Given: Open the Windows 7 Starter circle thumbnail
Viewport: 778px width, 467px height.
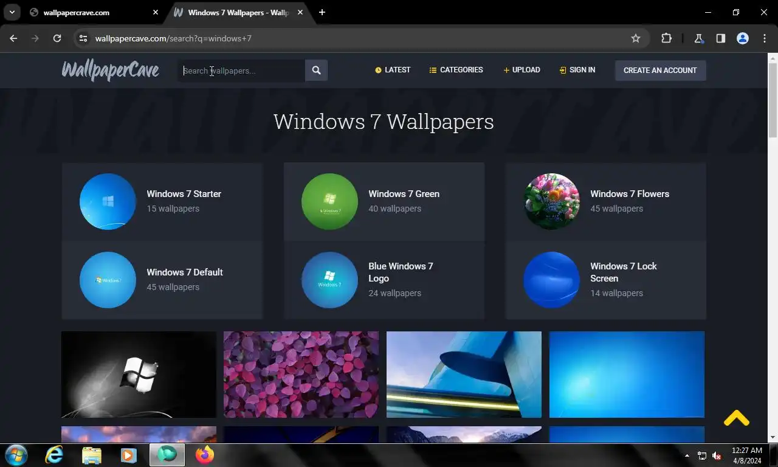Looking at the screenshot, I should [108, 201].
